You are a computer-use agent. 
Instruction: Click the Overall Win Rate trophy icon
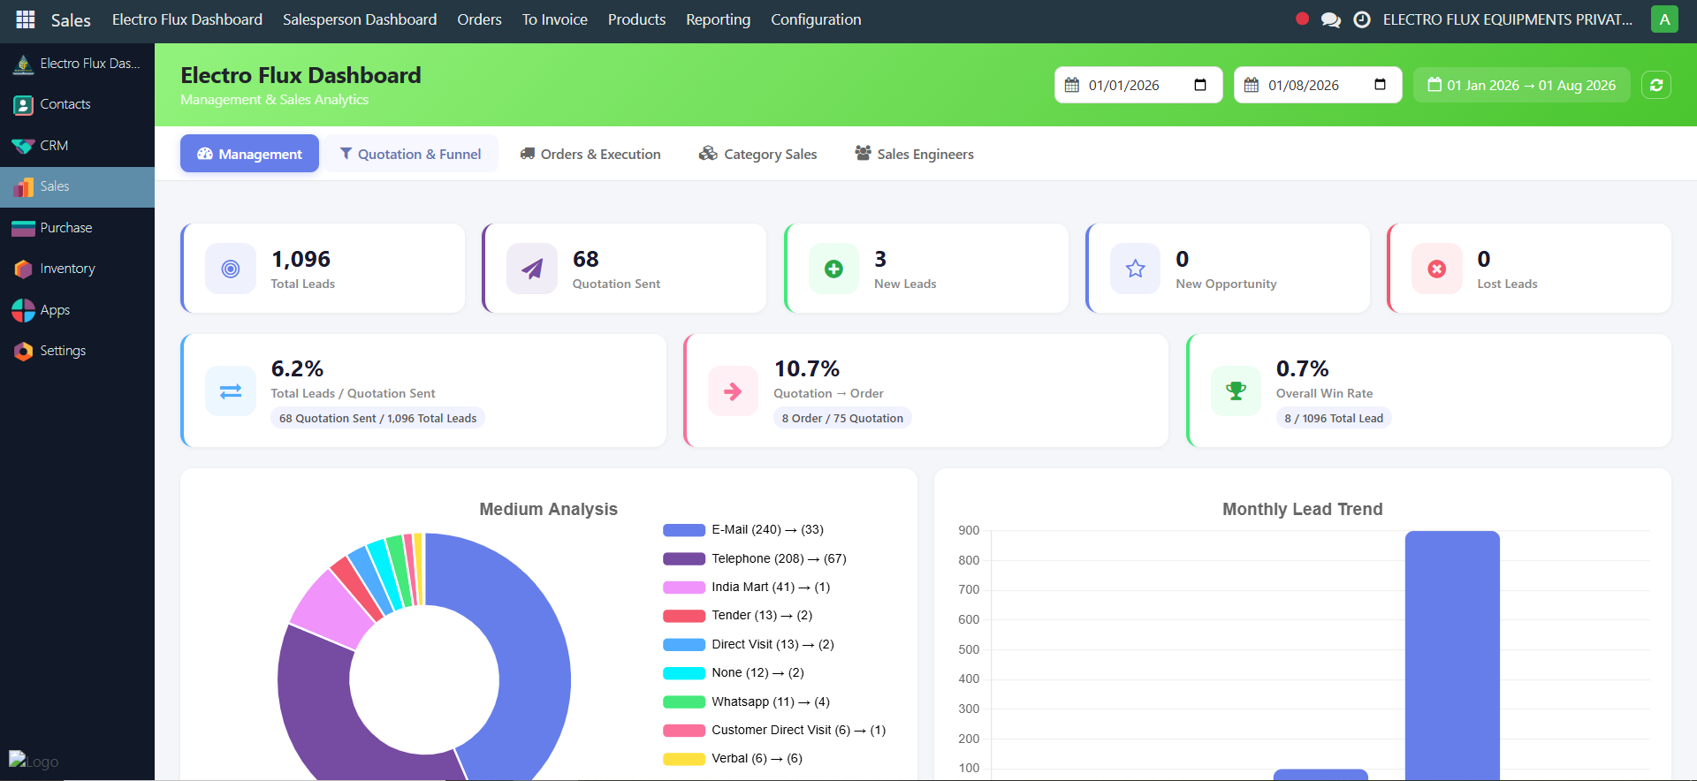pos(1236,390)
